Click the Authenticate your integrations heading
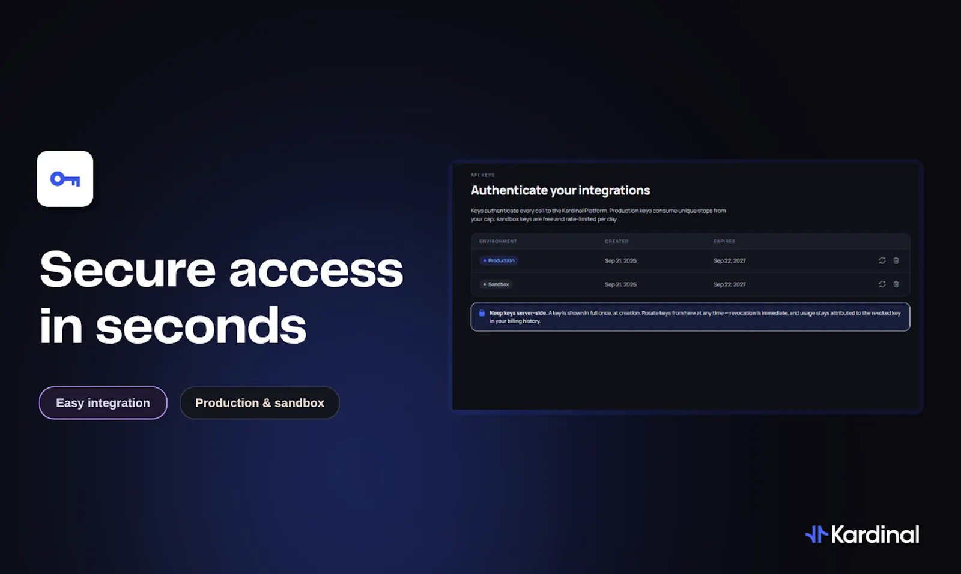This screenshot has height=574, width=961. (x=560, y=191)
